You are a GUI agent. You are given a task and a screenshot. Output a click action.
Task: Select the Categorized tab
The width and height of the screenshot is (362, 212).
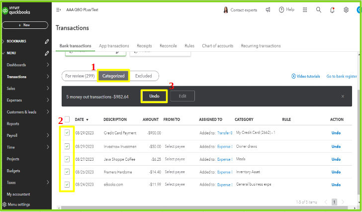click(113, 76)
